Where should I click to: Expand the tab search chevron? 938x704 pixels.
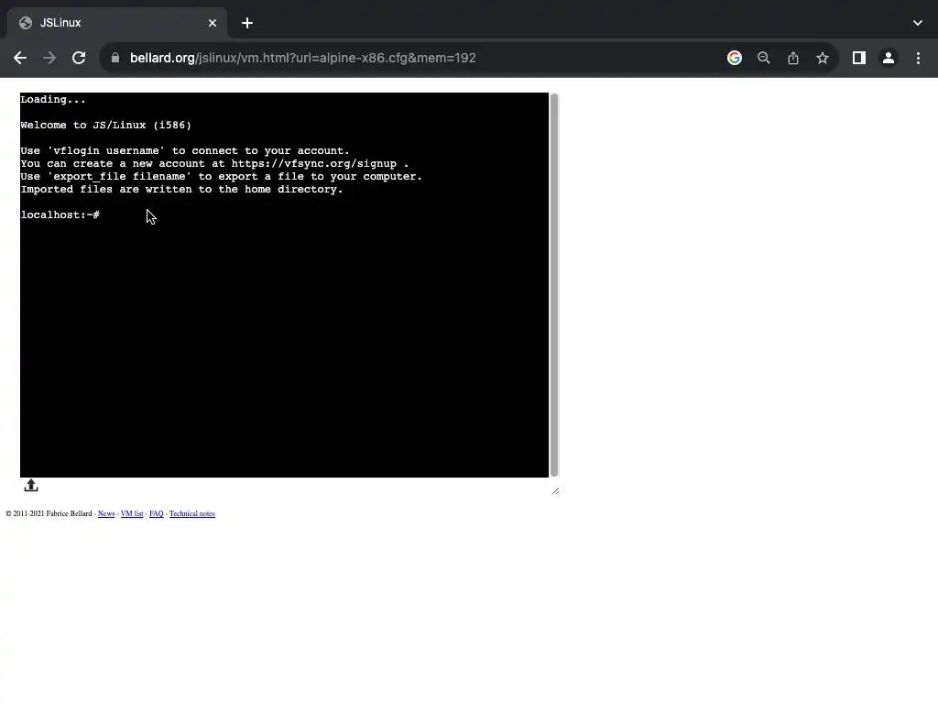[918, 23]
